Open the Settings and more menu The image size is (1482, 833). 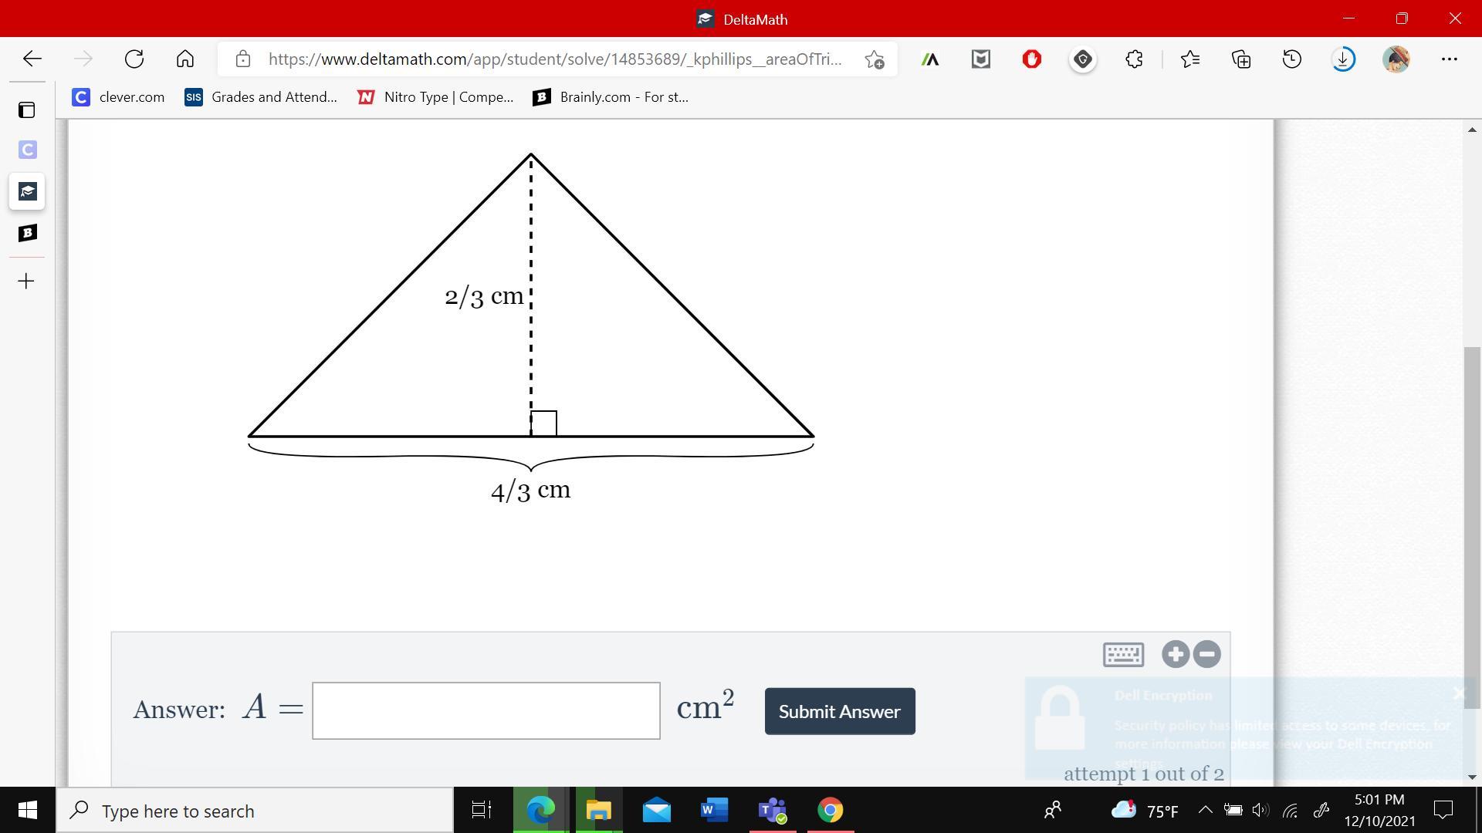click(1449, 59)
